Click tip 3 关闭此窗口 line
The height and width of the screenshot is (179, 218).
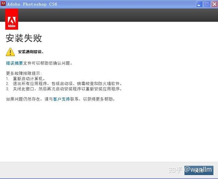(x=64, y=89)
